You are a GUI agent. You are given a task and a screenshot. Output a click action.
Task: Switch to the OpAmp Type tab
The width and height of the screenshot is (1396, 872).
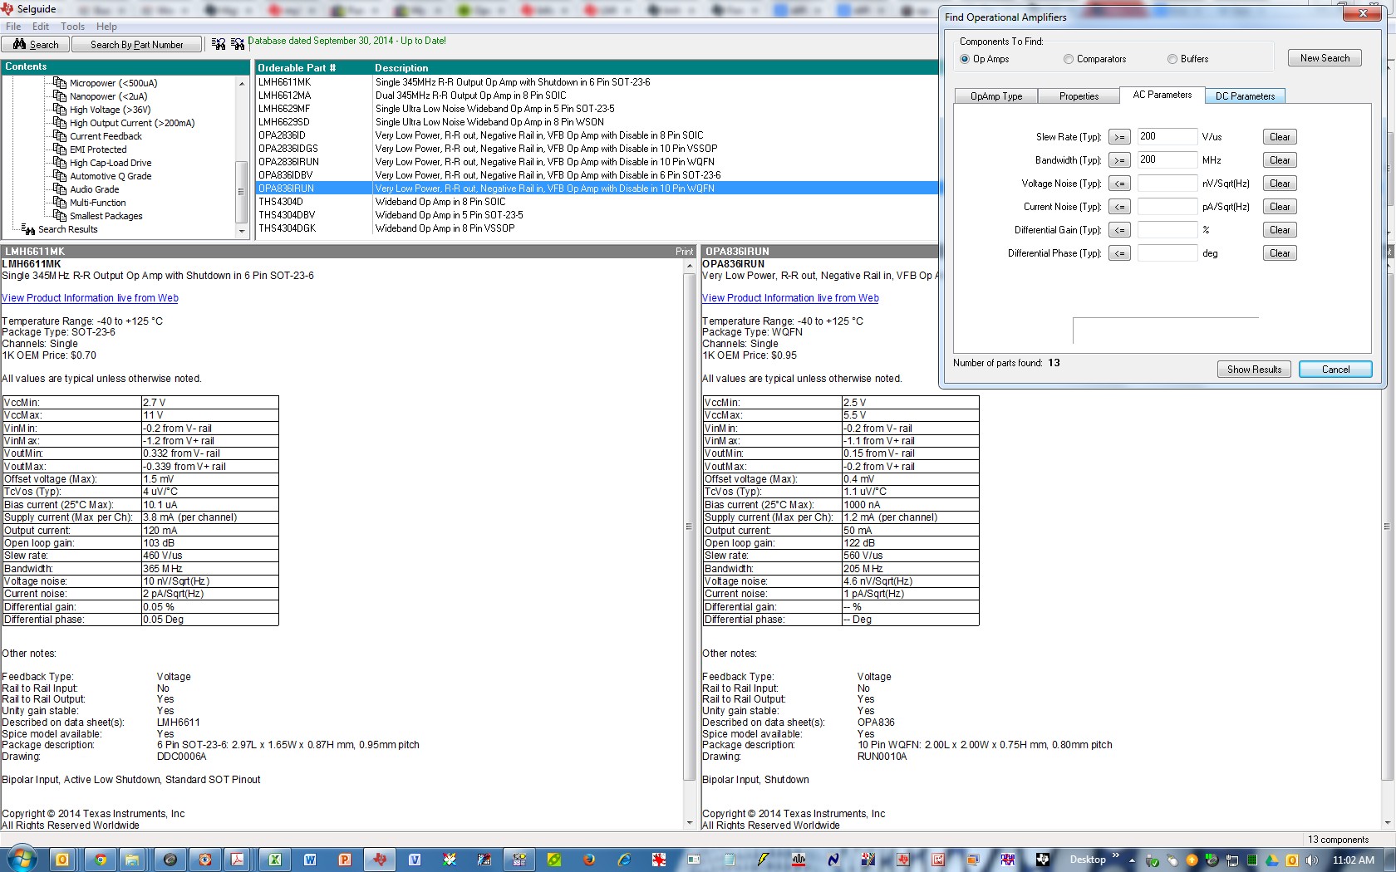coord(996,96)
